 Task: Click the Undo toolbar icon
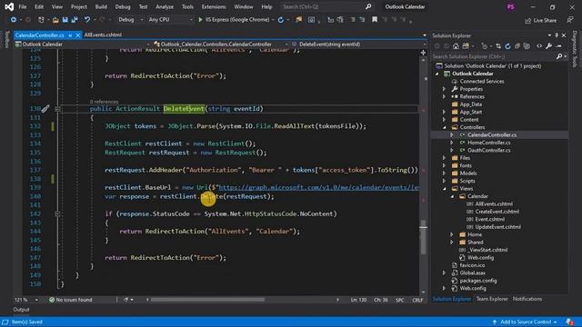pos(87,20)
